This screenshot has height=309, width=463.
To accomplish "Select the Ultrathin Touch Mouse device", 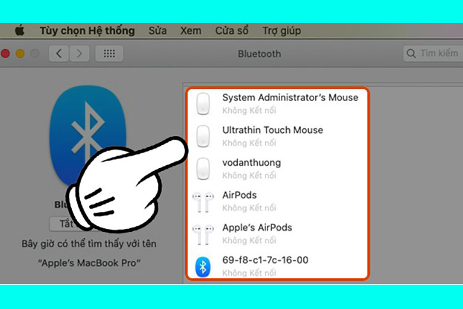I will [278, 136].
